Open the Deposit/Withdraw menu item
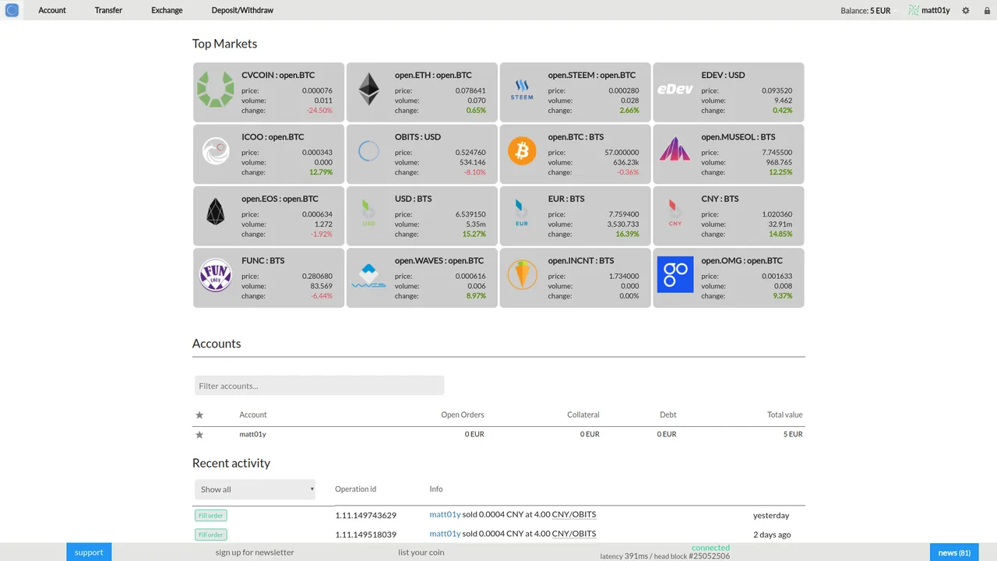 pyautogui.click(x=242, y=10)
